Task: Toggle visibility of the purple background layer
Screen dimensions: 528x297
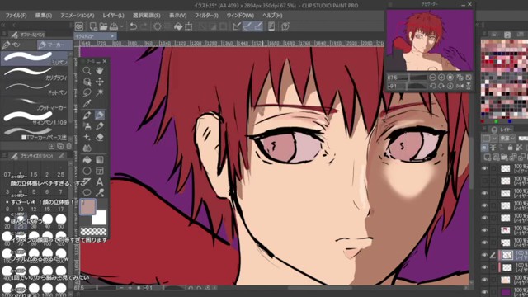Action: pos(484,291)
